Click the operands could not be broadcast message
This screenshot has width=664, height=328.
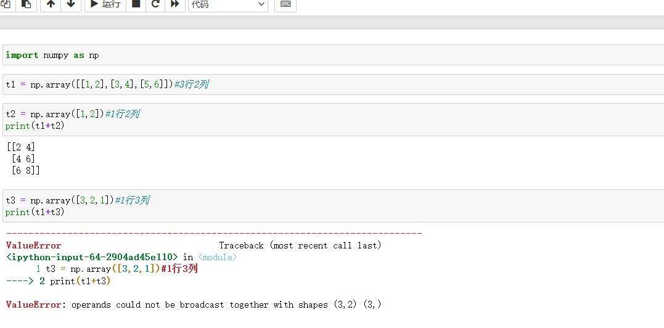(x=226, y=305)
